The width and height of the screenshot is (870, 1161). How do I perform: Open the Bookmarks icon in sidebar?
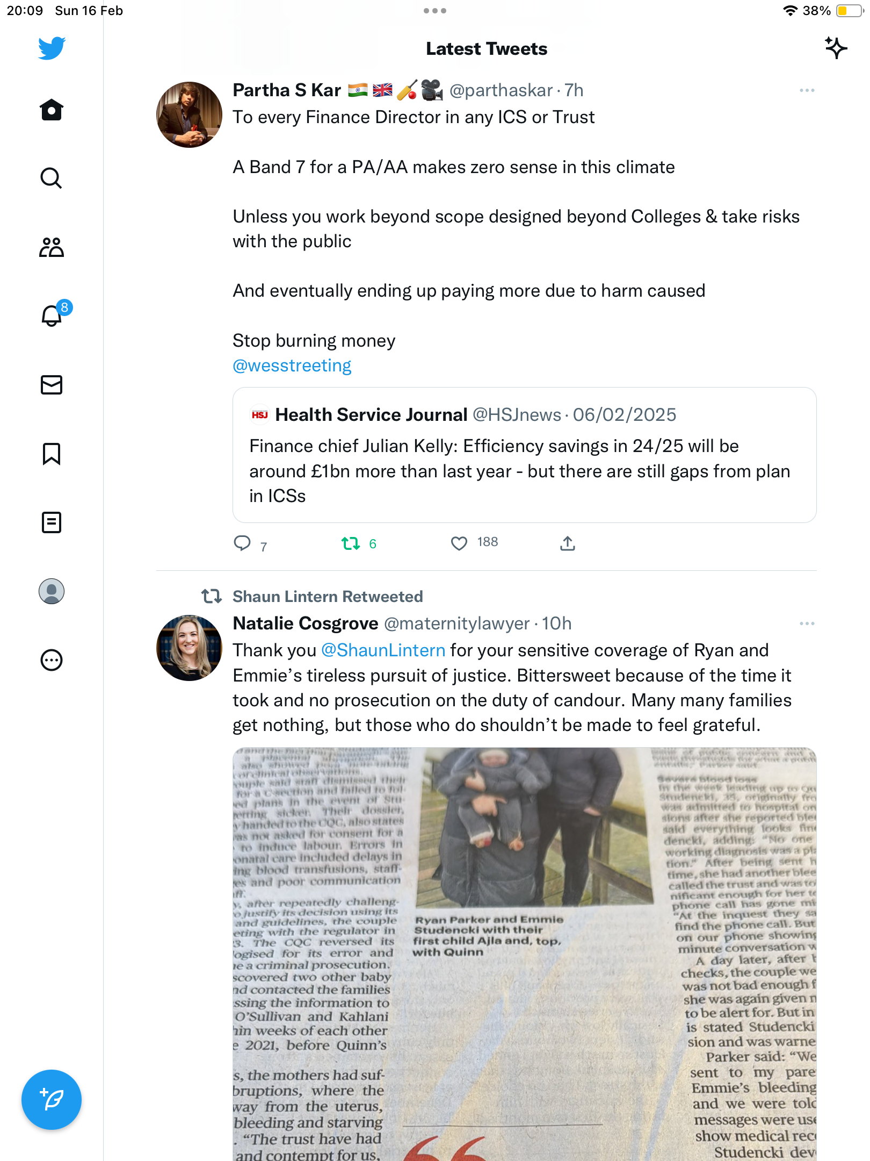coord(52,454)
